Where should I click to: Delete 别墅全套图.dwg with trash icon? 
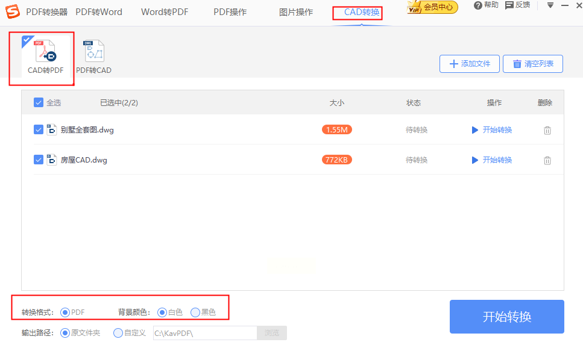[547, 130]
